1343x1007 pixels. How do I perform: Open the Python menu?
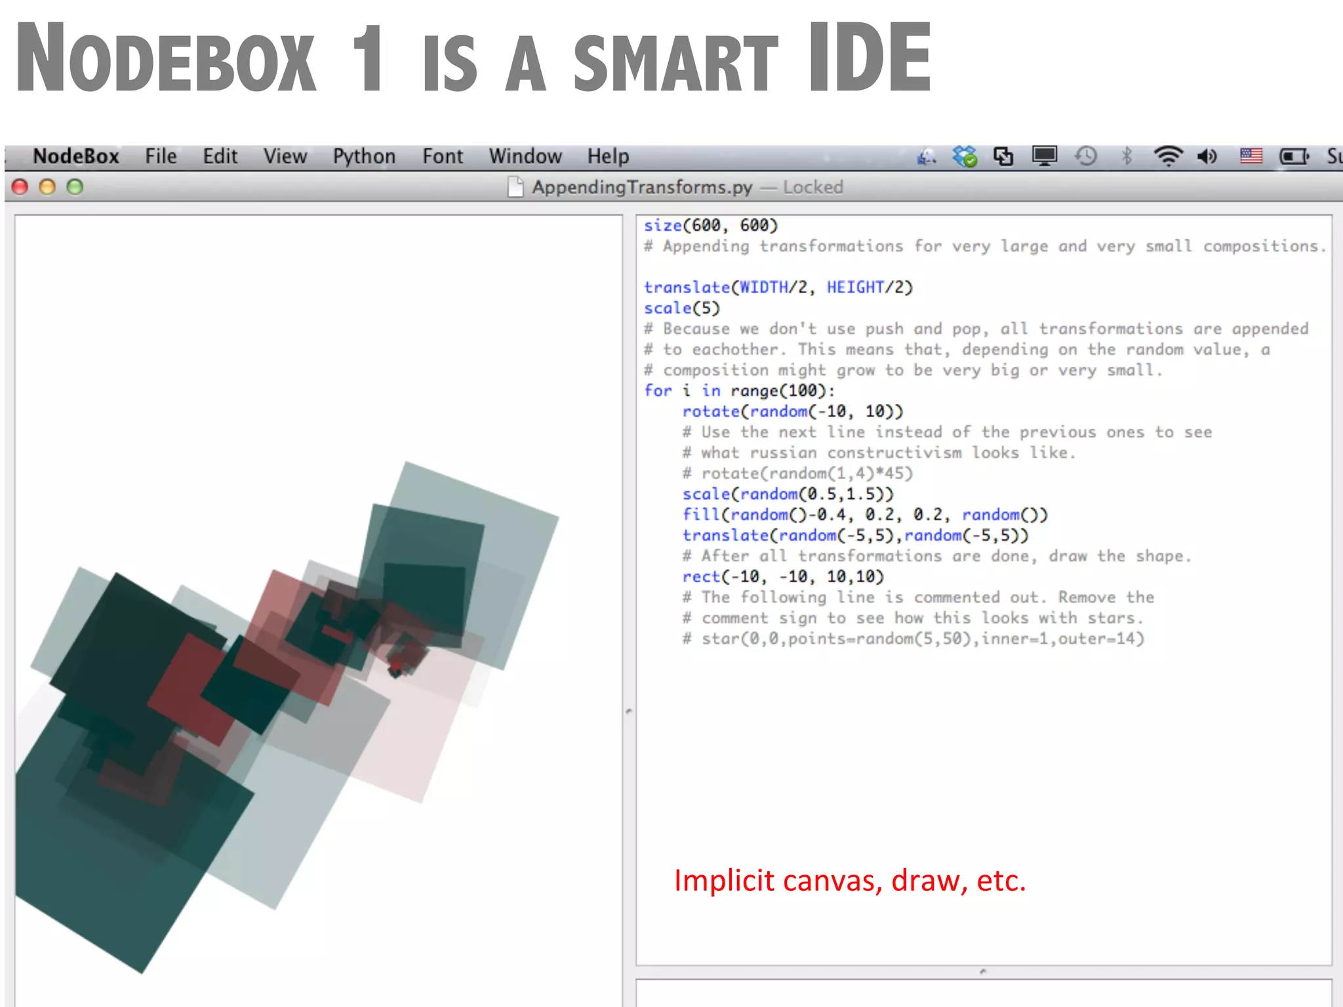[x=364, y=156]
